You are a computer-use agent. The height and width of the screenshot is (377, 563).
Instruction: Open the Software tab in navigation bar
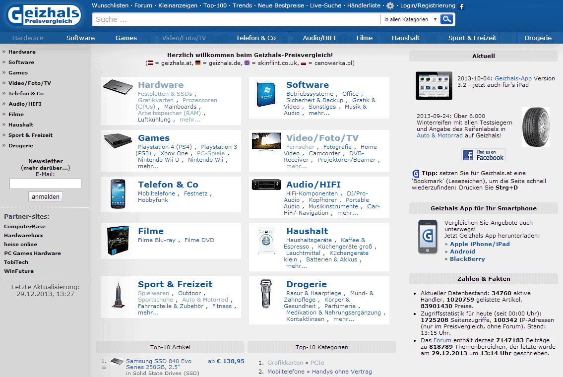click(80, 38)
